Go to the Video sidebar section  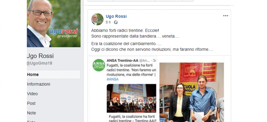click(32, 94)
